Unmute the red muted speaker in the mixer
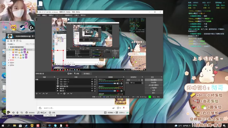 click(x=118, y=91)
